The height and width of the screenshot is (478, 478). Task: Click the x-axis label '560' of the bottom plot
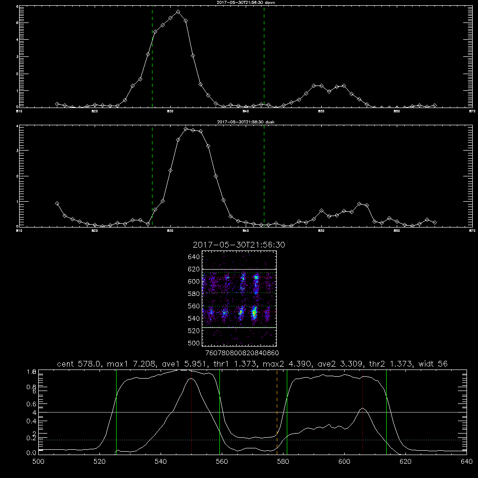(x=222, y=462)
